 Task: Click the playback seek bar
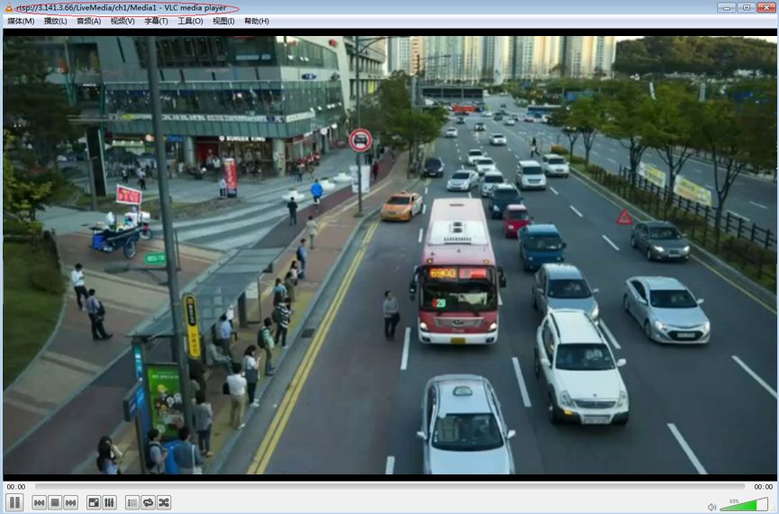(x=389, y=487)
